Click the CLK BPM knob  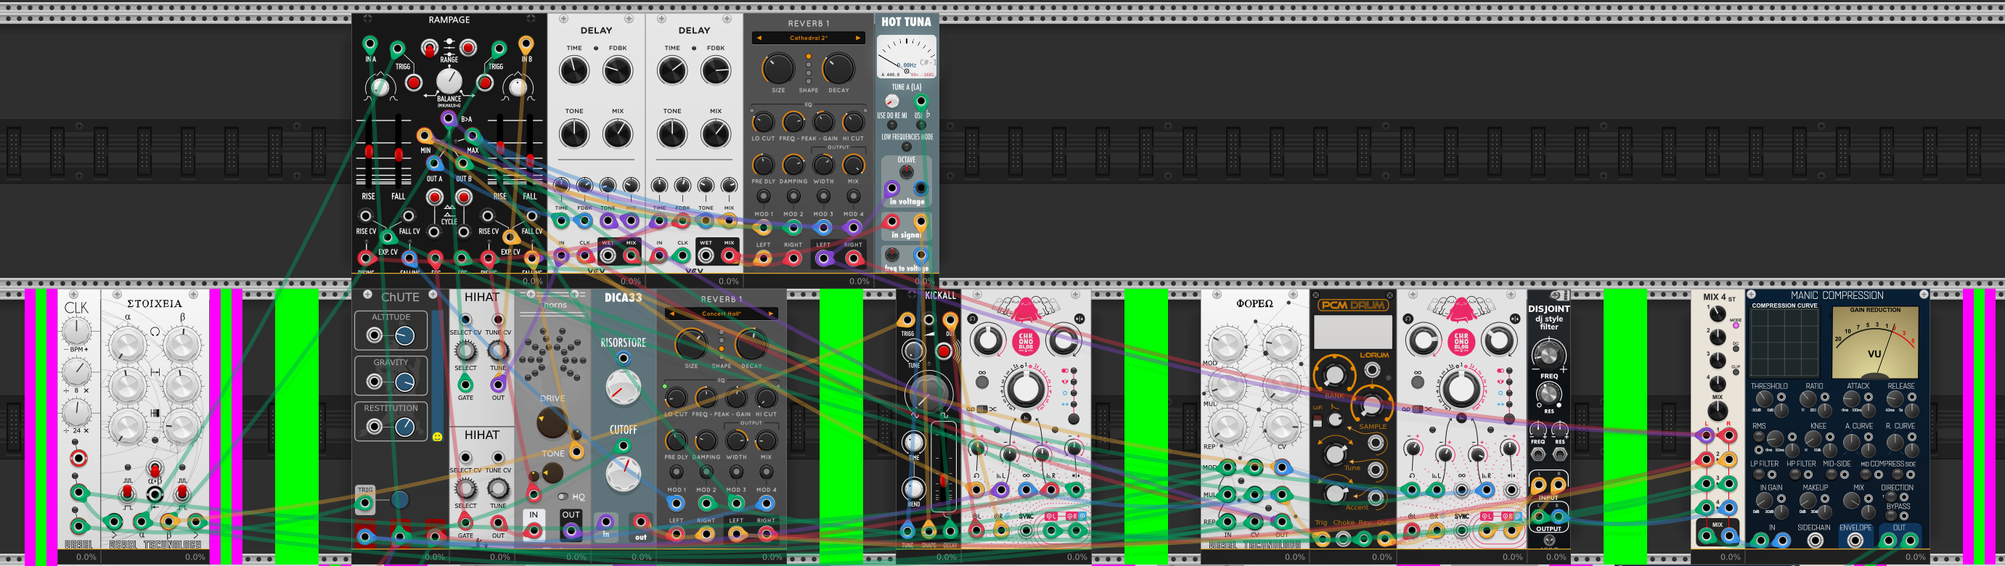tap(76, 330)
